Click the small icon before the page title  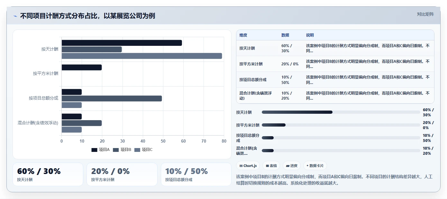coord(15,16)
